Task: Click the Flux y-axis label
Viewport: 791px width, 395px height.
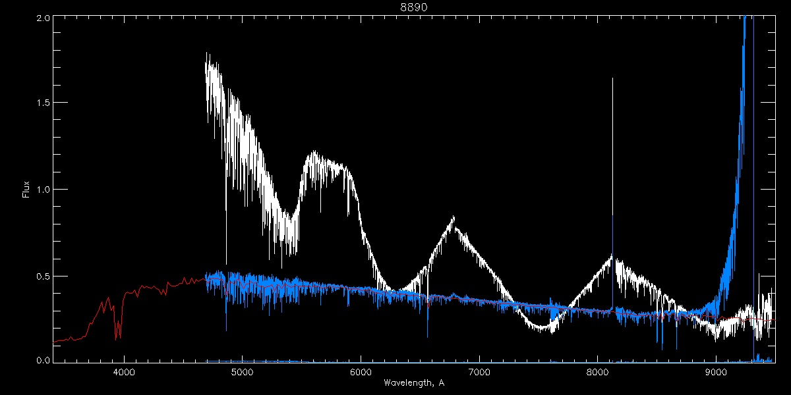Action: click(26, 189)
